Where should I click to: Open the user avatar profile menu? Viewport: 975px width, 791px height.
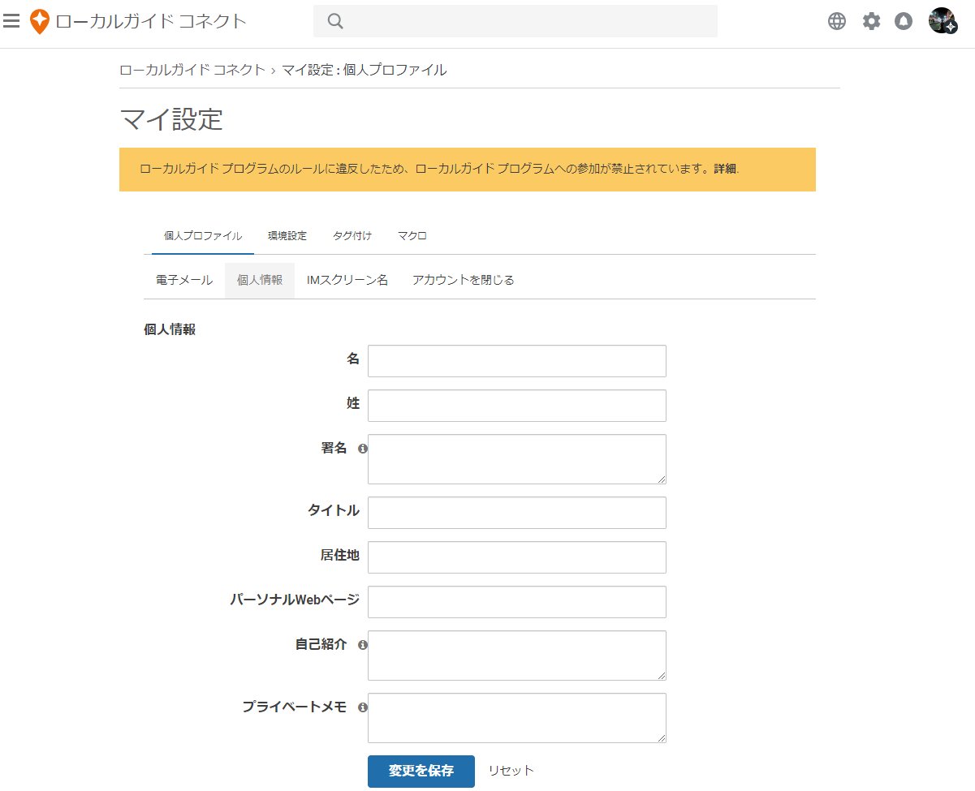[943, 21]
